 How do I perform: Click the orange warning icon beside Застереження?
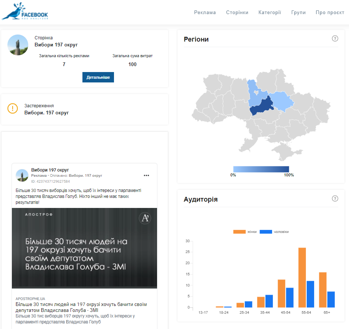pyautogui.click(x=13, y=108)
